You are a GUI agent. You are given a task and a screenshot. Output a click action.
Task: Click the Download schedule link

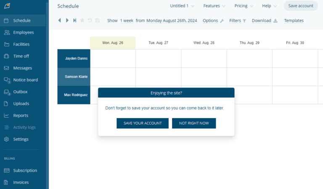pos(265,21)
